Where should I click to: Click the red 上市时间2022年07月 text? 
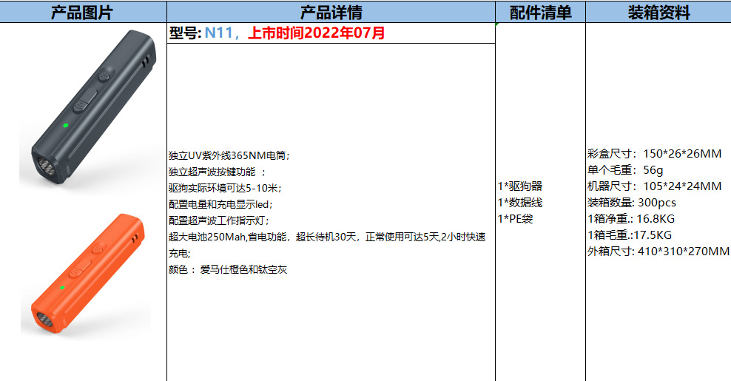coord(316,33)
